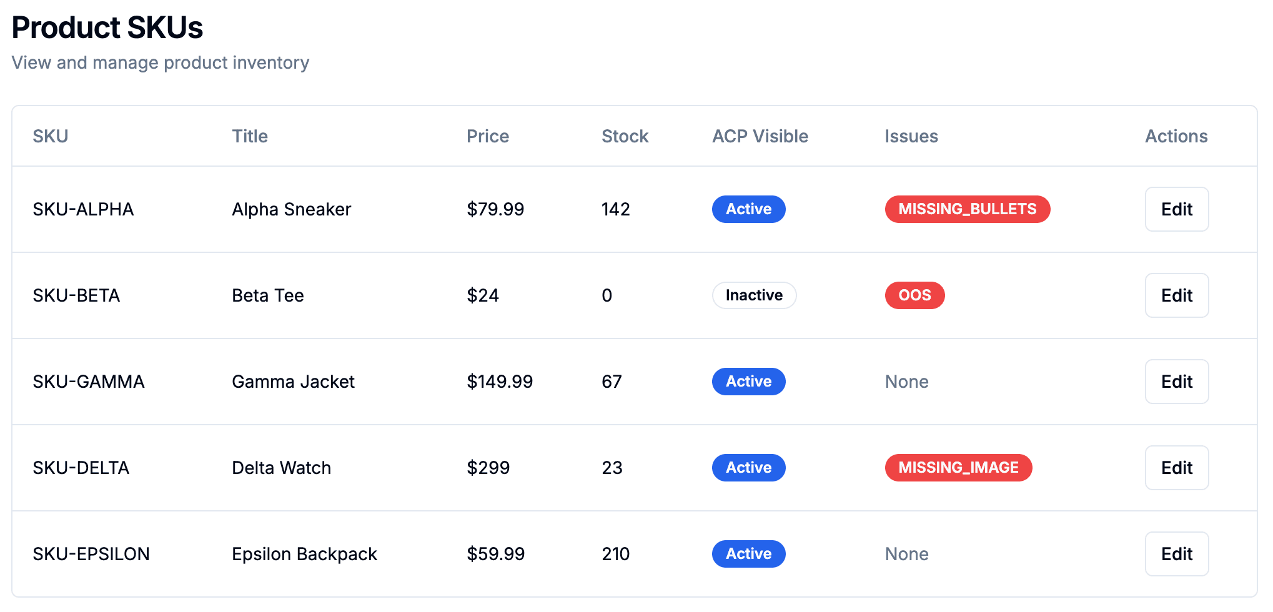The height and width of the screenshot is (612, 1273).
Task: Sort by the Price column header
Action: pyautogui.click(x=487, y=136)
